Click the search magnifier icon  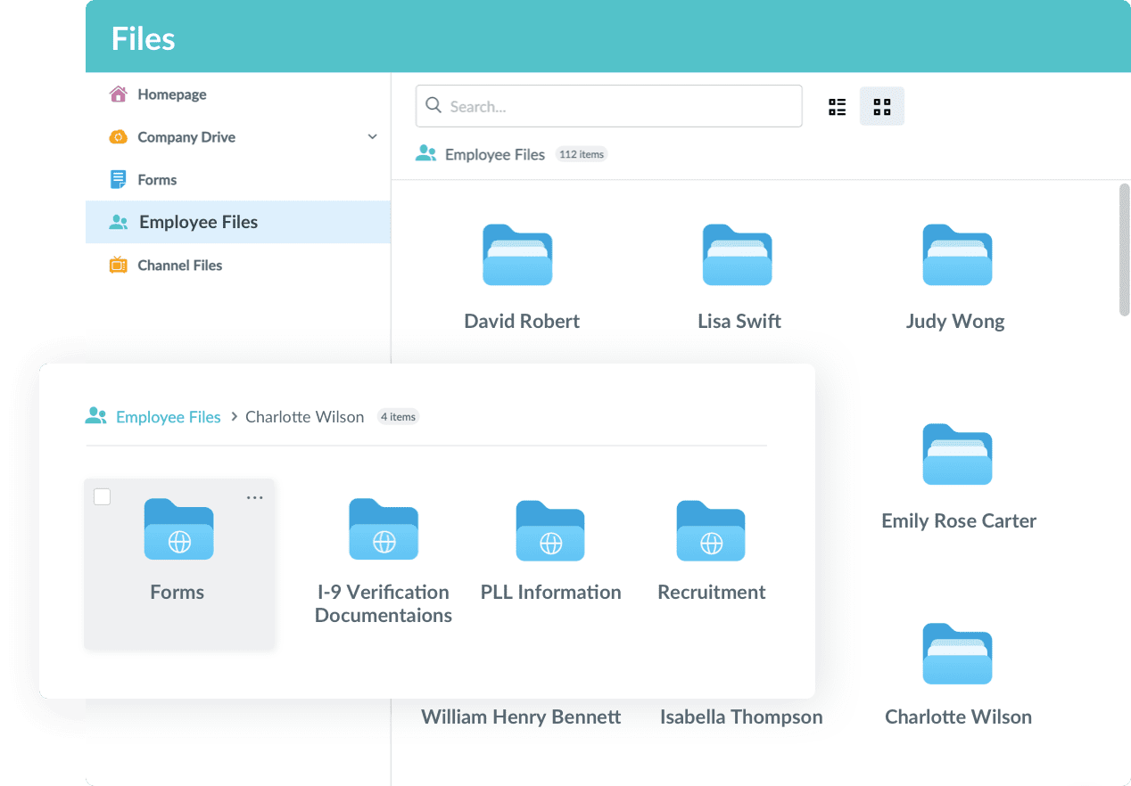coord(433,105)
